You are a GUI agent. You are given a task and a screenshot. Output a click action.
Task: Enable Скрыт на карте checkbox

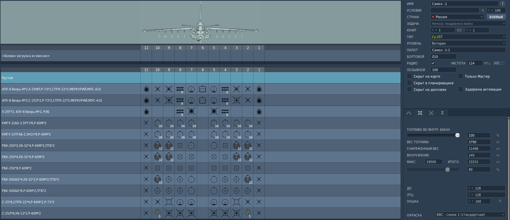click(409, 76)
